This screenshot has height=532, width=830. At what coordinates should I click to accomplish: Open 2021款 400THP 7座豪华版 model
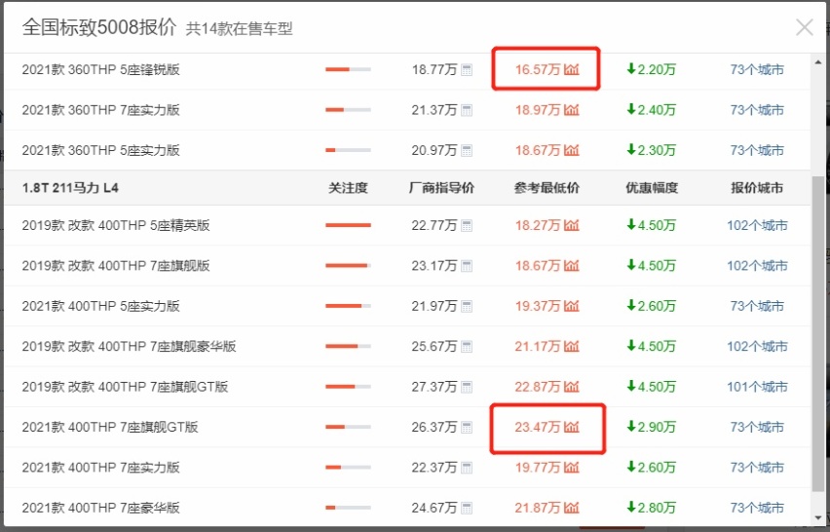tap(101, 509)
